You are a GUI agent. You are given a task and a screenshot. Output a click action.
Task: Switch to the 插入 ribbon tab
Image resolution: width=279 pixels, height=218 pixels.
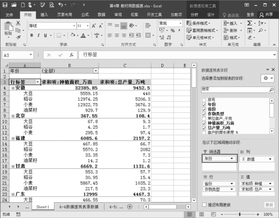[x=44, y=15]
